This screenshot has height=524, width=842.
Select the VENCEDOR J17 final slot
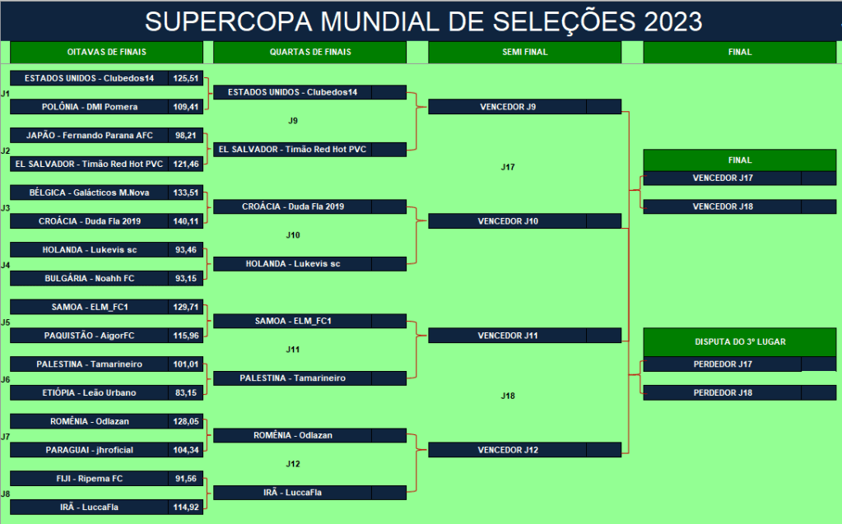[723, 178]
